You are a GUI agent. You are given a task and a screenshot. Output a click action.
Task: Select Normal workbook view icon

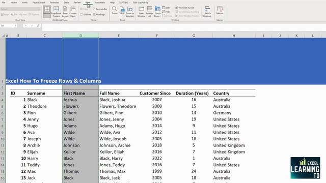47,12
